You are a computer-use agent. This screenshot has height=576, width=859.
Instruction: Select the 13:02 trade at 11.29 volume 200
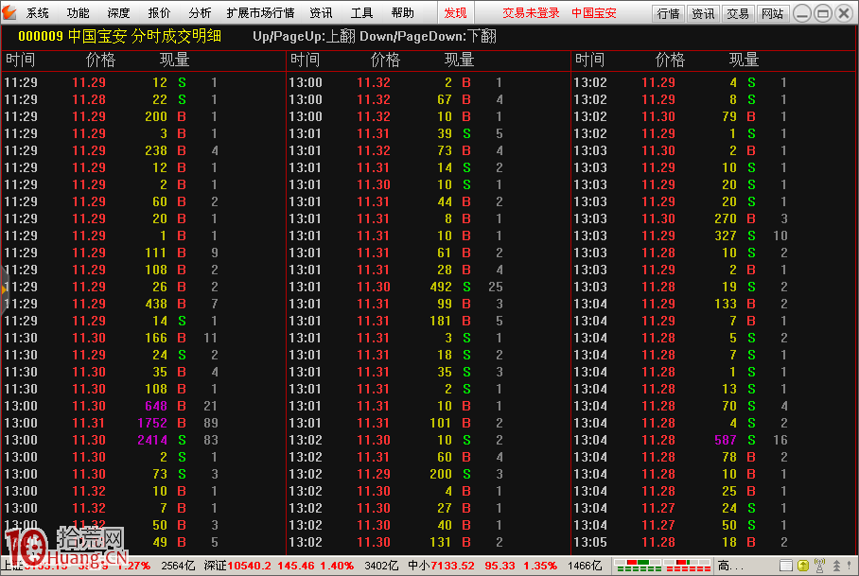click(x=429, y=474)
